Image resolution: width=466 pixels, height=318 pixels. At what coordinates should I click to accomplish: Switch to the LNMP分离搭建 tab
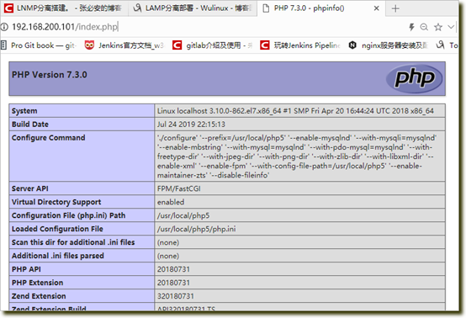[63, 8]
